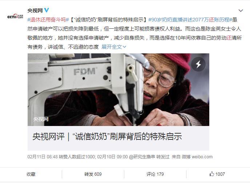
Task: Like the post with thumbs-up icon
Action: pos(217,174)
